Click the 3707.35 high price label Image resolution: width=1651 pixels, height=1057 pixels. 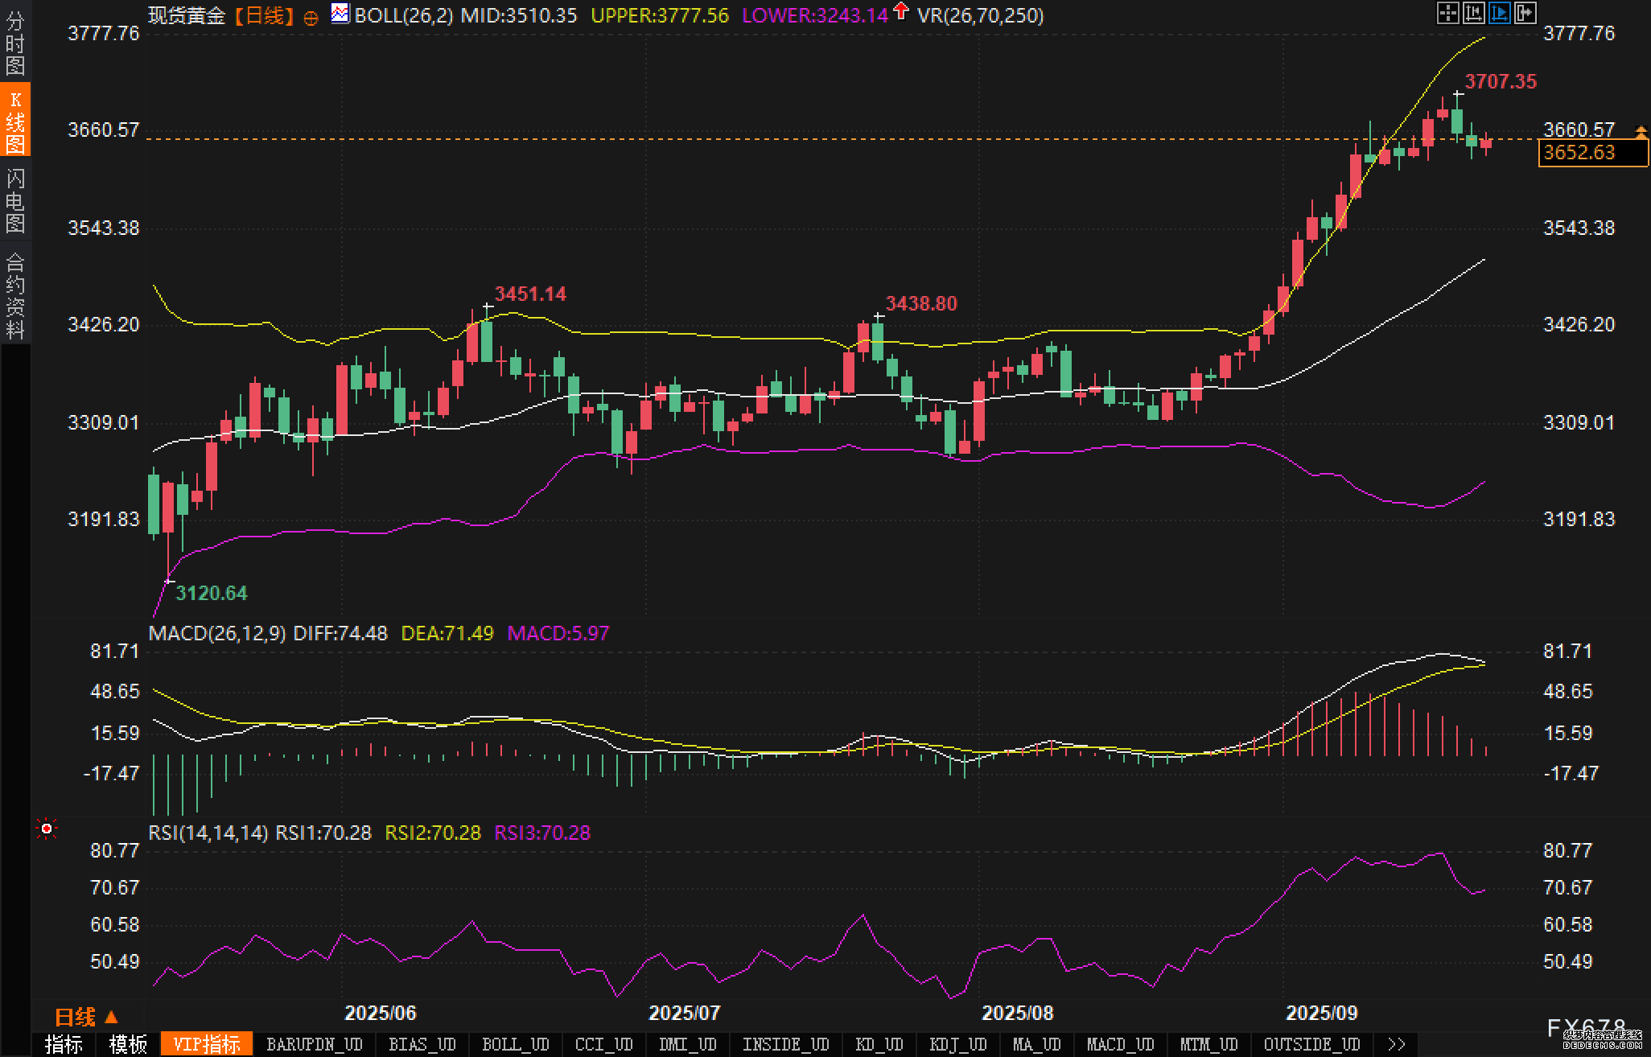(1501, 81)
